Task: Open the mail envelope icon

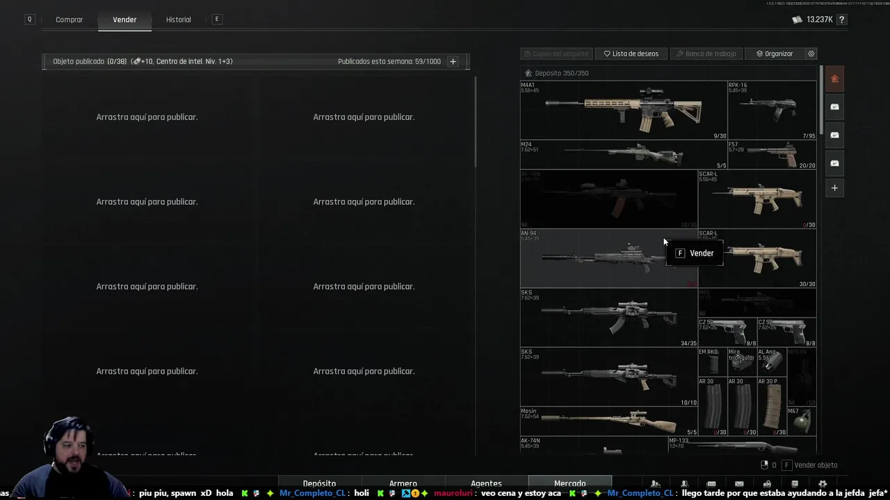Action: pyautogui.click(x=739, y=484)
